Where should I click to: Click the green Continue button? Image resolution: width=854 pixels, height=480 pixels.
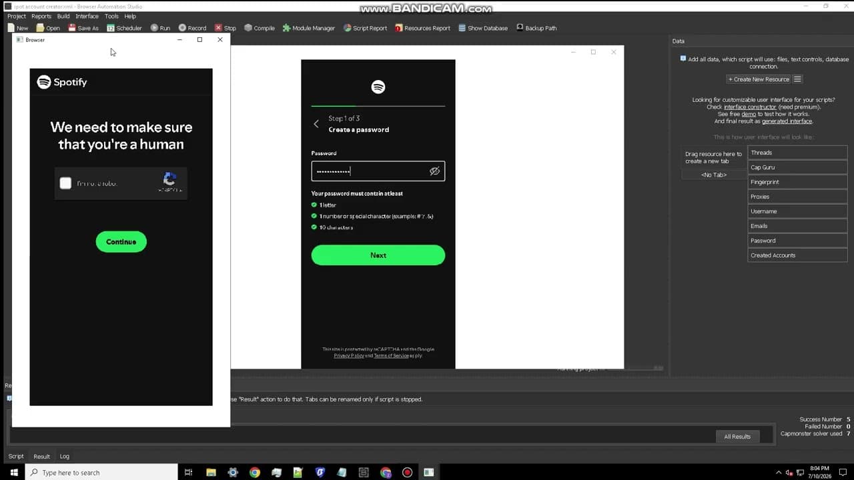point(121,242)
